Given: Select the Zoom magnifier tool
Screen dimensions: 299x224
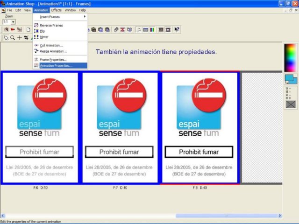Looking at the screenshot, I should point(13,38).
